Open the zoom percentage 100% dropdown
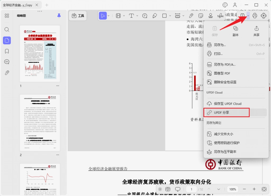The width and height of the screenshot is (271, 196). (x=233, y=189)
